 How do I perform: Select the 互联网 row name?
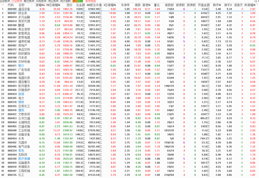23,155
